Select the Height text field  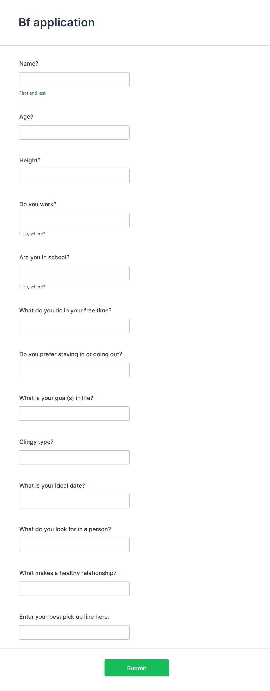click(x=74, y=176)
